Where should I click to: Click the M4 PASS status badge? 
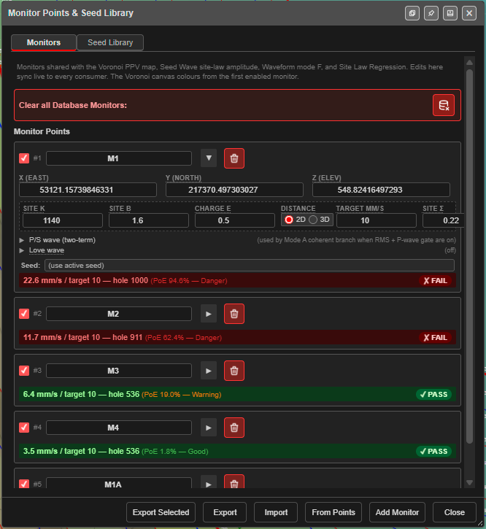(434, 452)
